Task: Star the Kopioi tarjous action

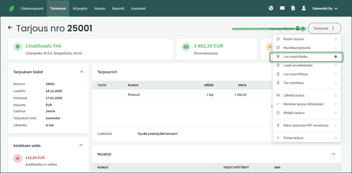Action: [x=335, y=39]
